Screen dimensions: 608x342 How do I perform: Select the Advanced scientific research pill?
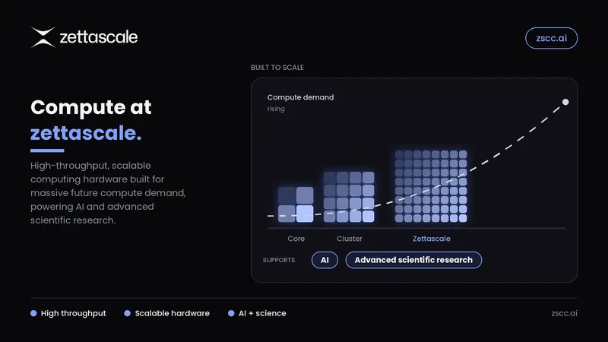click(x=413, y=260)
